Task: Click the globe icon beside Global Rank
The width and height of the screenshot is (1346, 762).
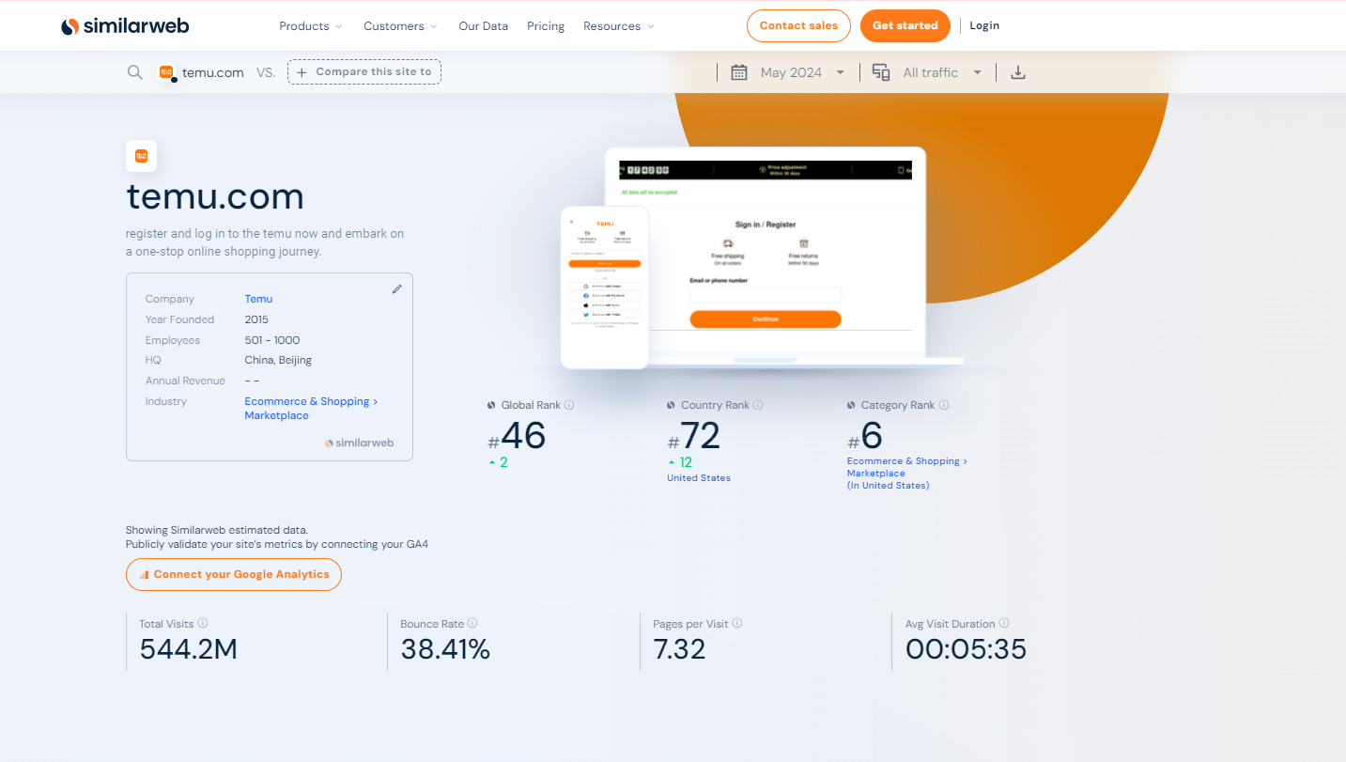Action: pos(491,406)
